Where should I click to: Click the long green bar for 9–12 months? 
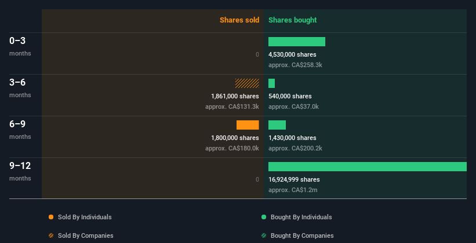(368, 167)
